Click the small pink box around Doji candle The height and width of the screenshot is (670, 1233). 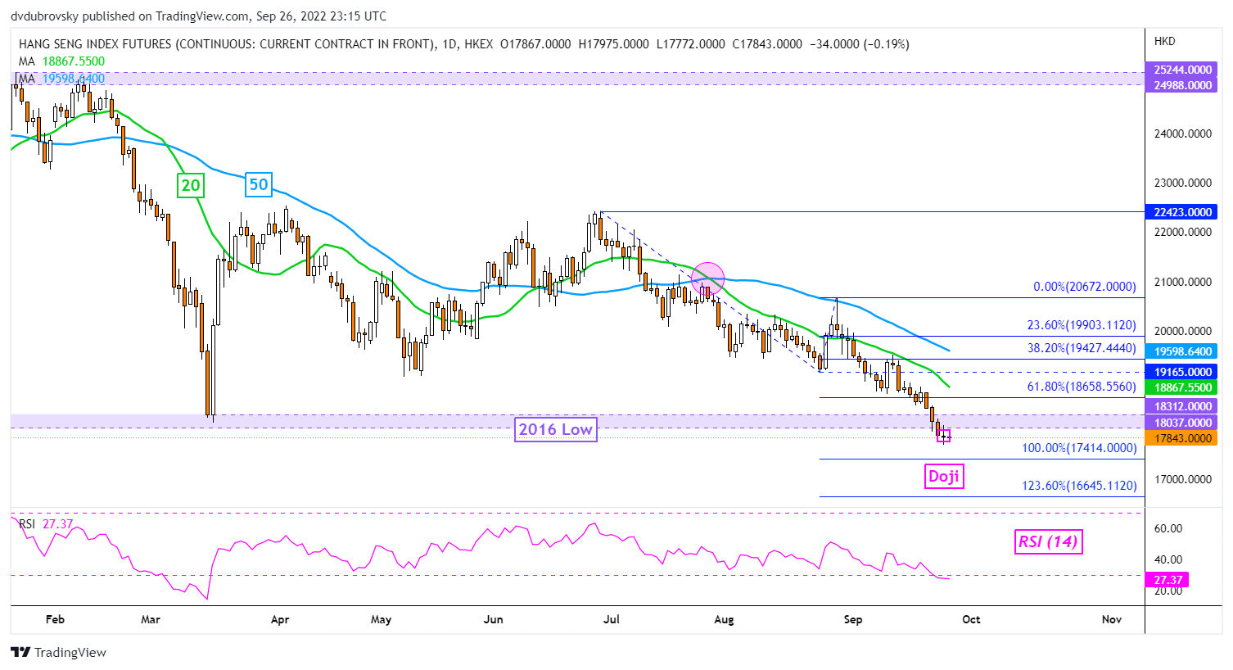click(944, 437)
